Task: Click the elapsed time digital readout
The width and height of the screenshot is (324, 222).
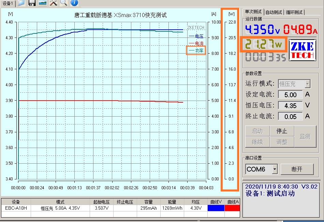Action: pos(266,57)
